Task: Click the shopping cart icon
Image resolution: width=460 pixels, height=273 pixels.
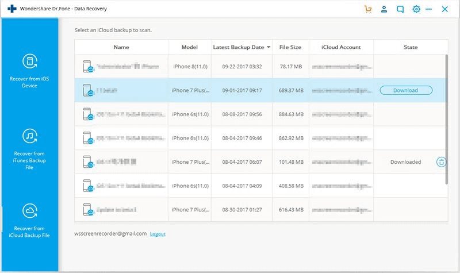Action: 368,9
